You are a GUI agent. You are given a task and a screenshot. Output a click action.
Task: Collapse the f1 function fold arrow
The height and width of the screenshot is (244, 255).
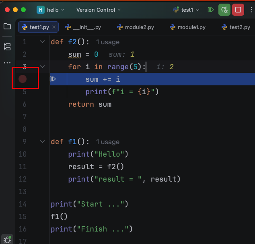pos(43,142)
